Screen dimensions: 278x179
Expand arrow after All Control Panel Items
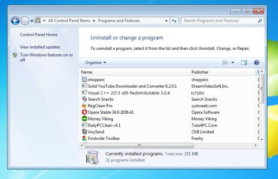[x=94, y=21]
